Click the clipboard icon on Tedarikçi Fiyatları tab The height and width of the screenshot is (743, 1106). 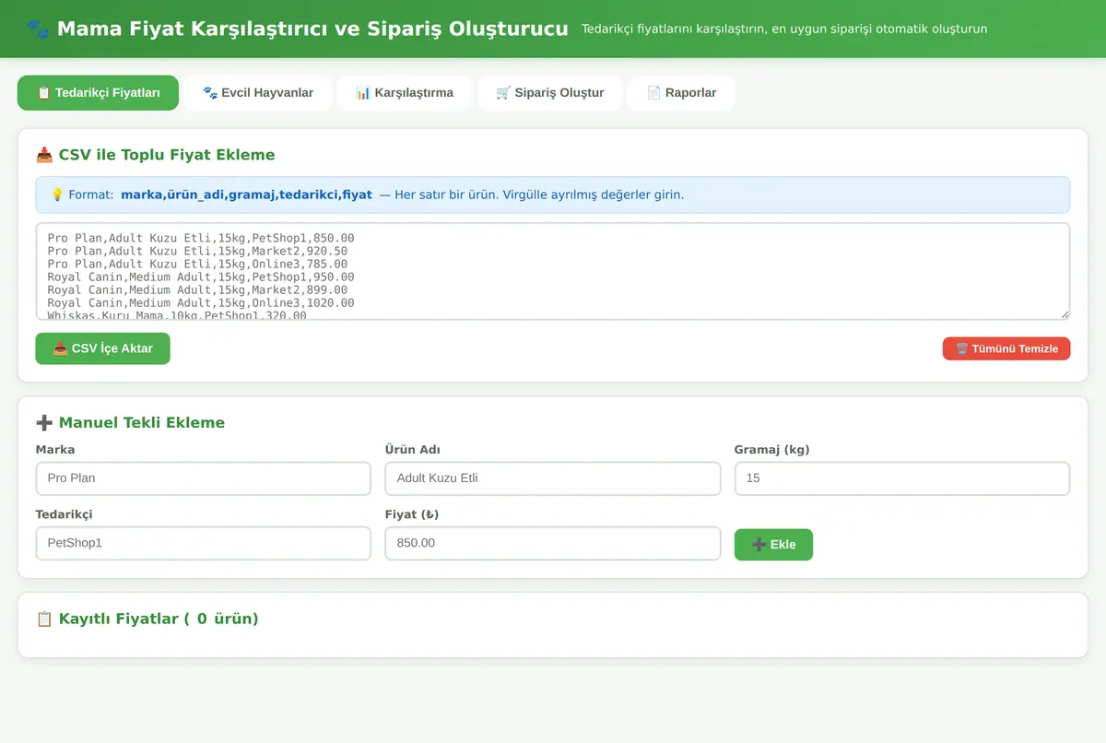(43, 93)
